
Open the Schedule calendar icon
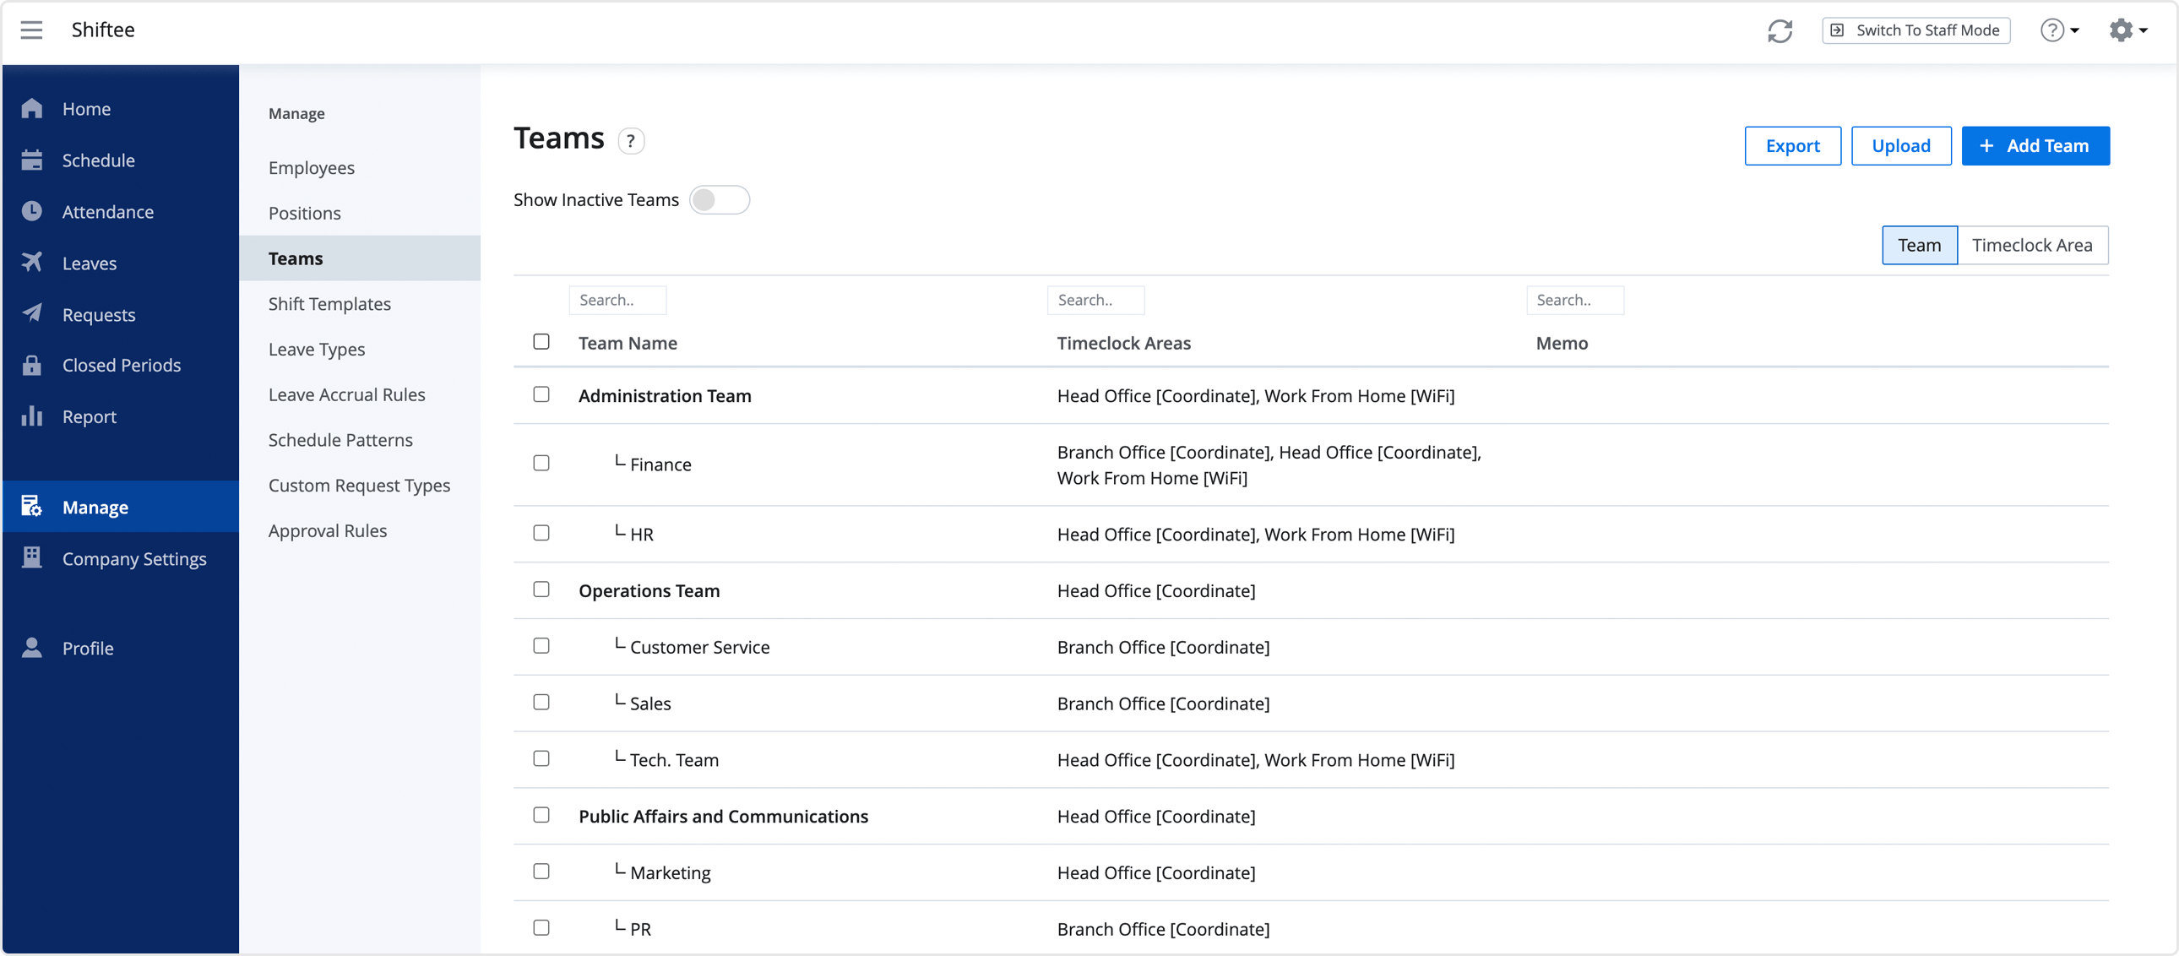(x=32, y=160)
